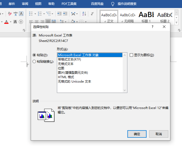This screenshot has height=156, width=182.
Task: Click the justify alignment icon
Action: pyautogui.click(x=48, y=21)
